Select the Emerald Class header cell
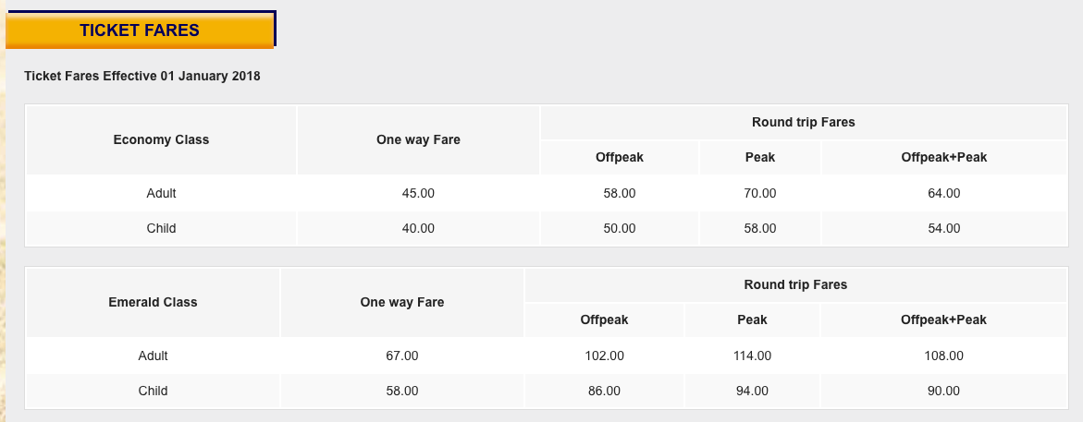 153,303
